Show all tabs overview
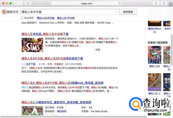This screenshot has height=118, width=173. tap(164, 3)
